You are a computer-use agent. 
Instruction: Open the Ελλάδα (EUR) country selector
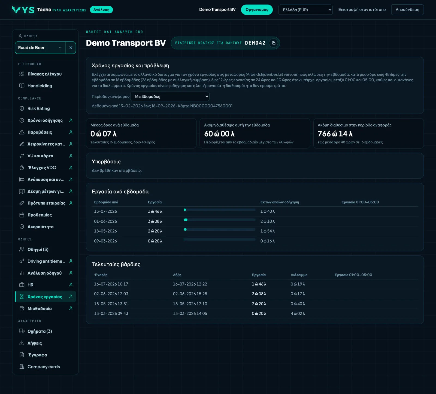(305, 10)
